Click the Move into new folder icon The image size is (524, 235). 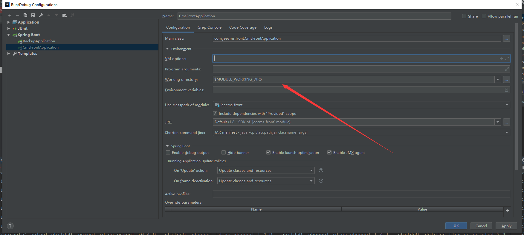(64, 15)
